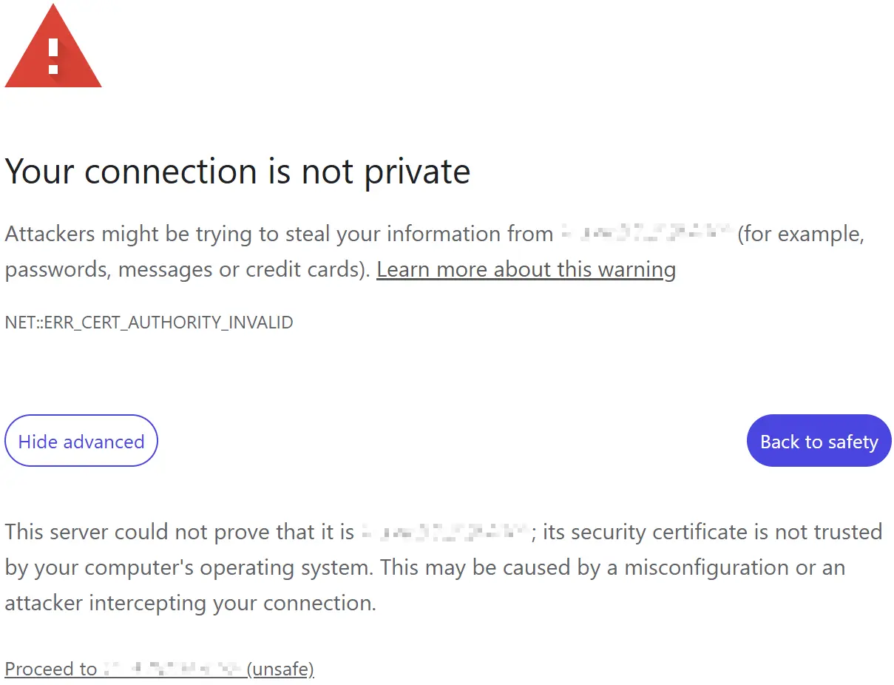Click the 'attacker intercepting your connection' text
Viewport: 894px width, 685px height.
point(190,603)
